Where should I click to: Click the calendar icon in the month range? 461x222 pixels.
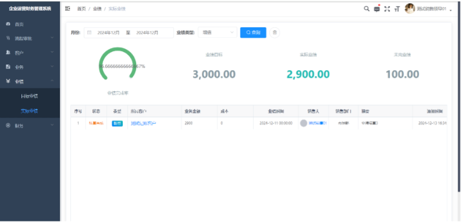[90, 32]
